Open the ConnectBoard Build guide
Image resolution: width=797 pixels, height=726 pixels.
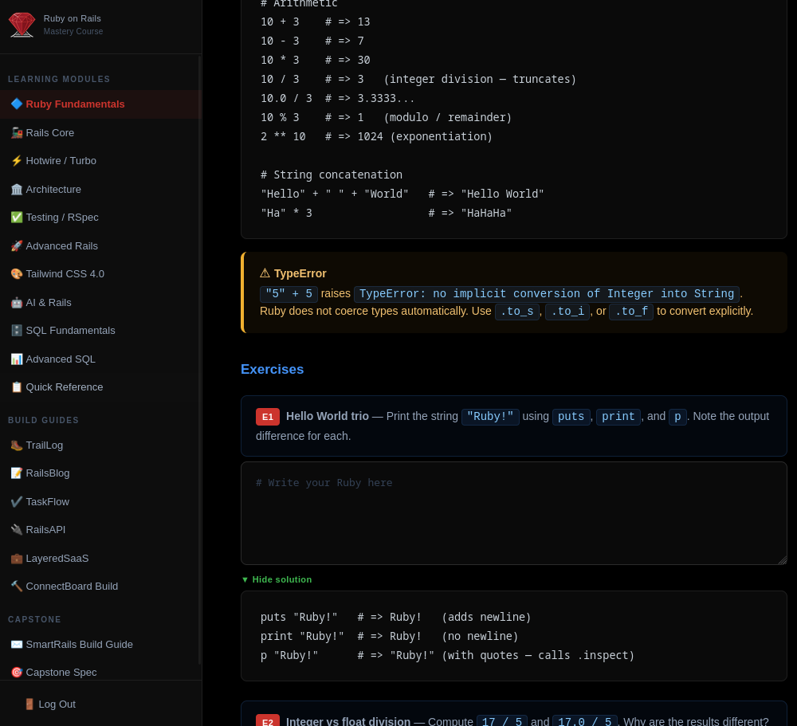tap(100, 587)
